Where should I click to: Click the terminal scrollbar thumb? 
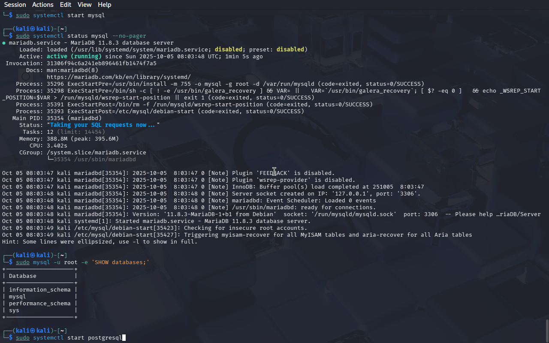click(547, 330)
